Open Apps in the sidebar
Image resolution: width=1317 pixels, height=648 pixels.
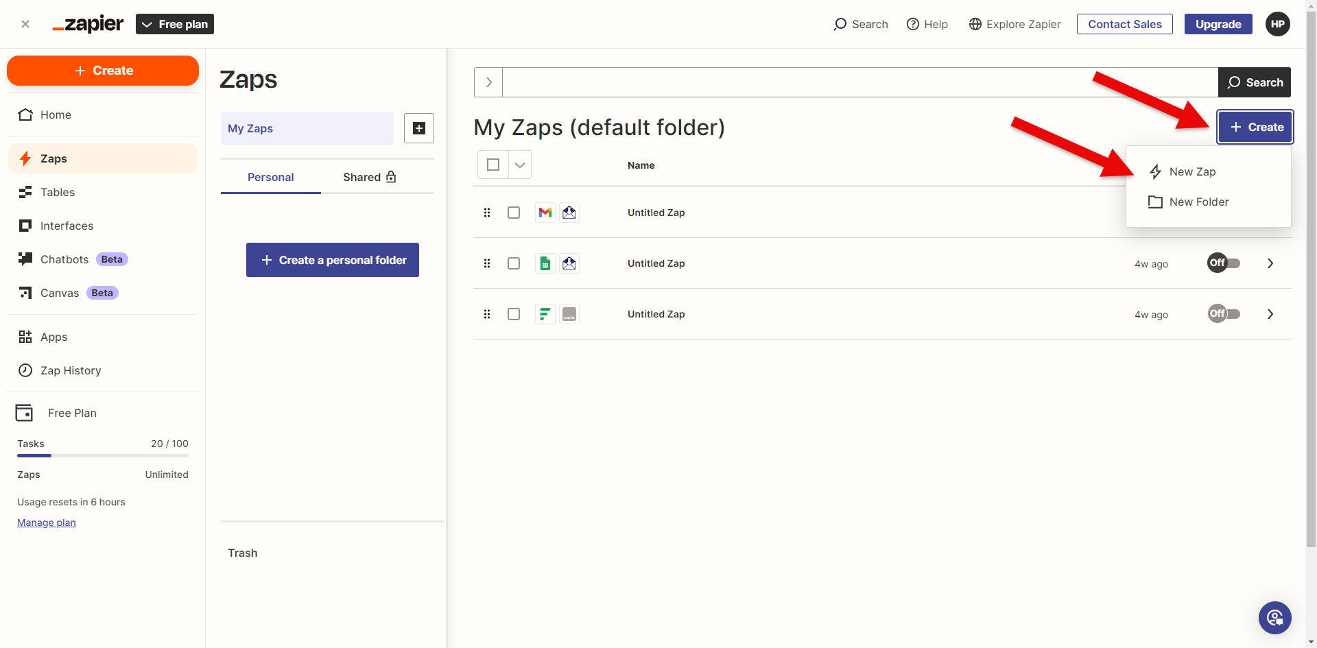[103, 337]
